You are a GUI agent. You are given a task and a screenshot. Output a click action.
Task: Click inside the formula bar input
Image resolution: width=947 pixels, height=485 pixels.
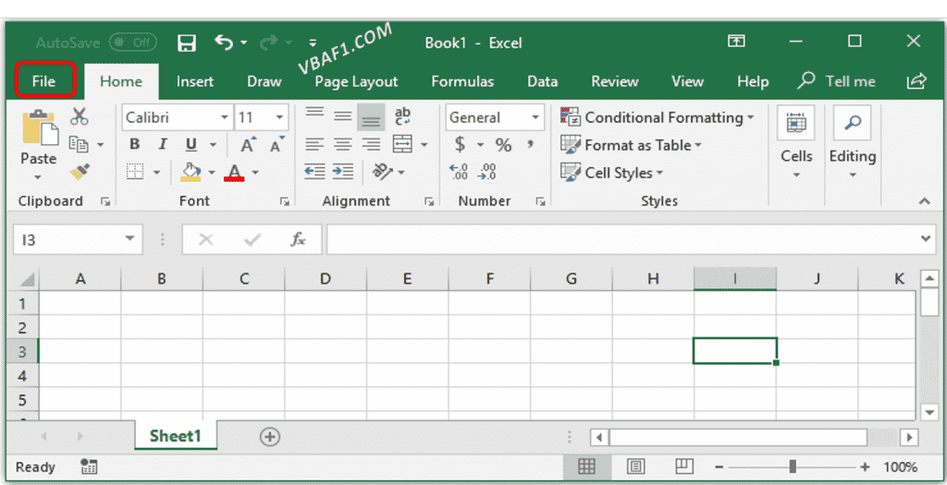tap(620, 240)
